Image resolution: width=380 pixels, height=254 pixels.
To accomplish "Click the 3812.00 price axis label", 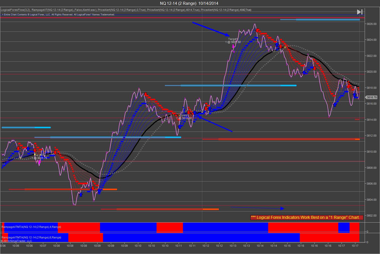I will pos(371,136).
